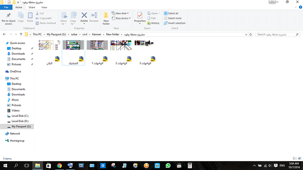Click 'My Passport (G:)' in address path

point(56,34)
